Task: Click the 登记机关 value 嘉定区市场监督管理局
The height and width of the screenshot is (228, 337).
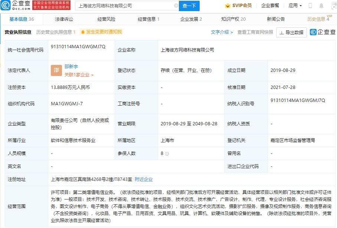Action: (x=293, y=141)
